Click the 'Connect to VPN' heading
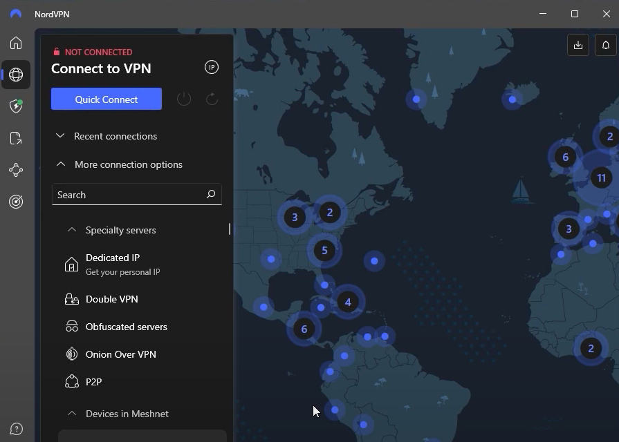 click(101, 68)
